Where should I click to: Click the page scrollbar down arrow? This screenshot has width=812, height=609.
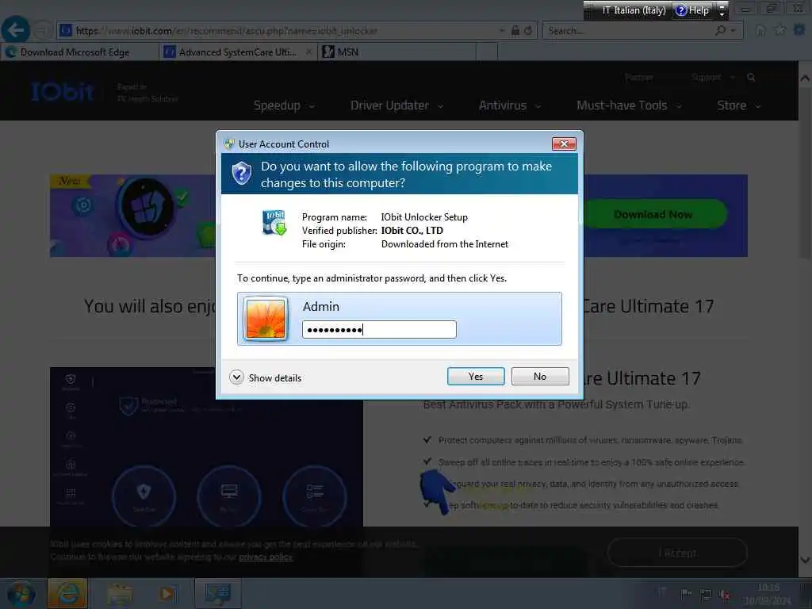point(805,560)
